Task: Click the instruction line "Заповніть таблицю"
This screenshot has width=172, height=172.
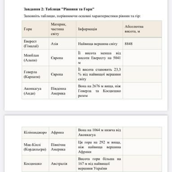Action: pyautogui.click(x=82, y=16)
